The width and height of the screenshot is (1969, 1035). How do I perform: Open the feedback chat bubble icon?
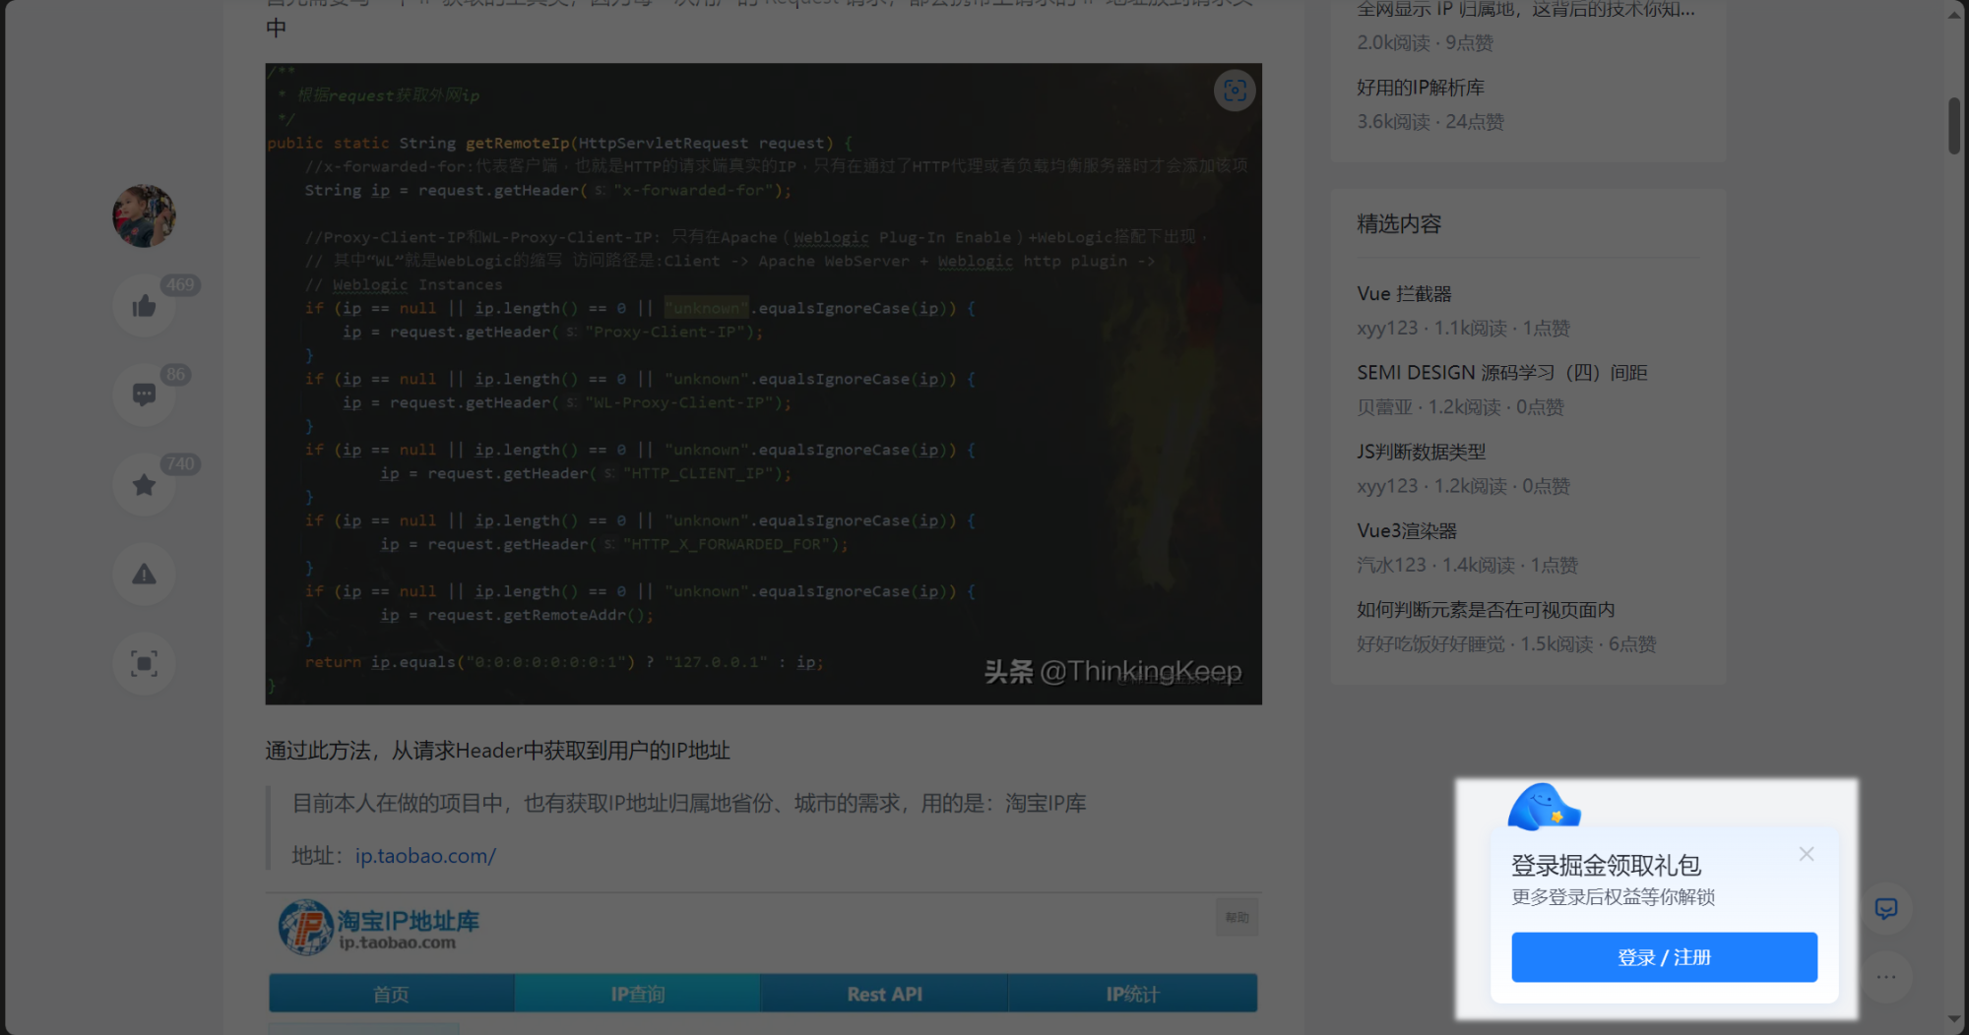pos(1887,907)
